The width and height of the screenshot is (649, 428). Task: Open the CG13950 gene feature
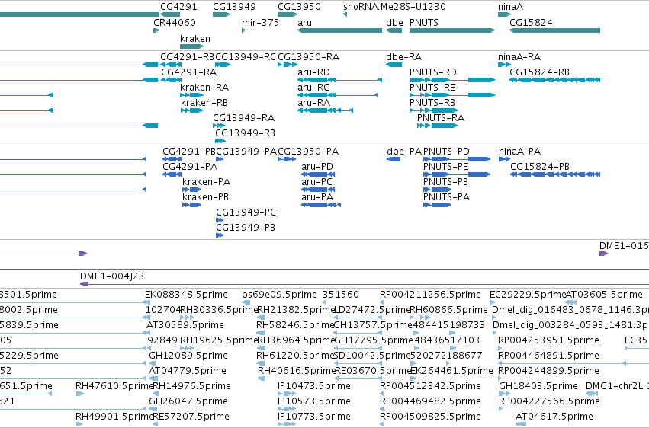[288, 14]
